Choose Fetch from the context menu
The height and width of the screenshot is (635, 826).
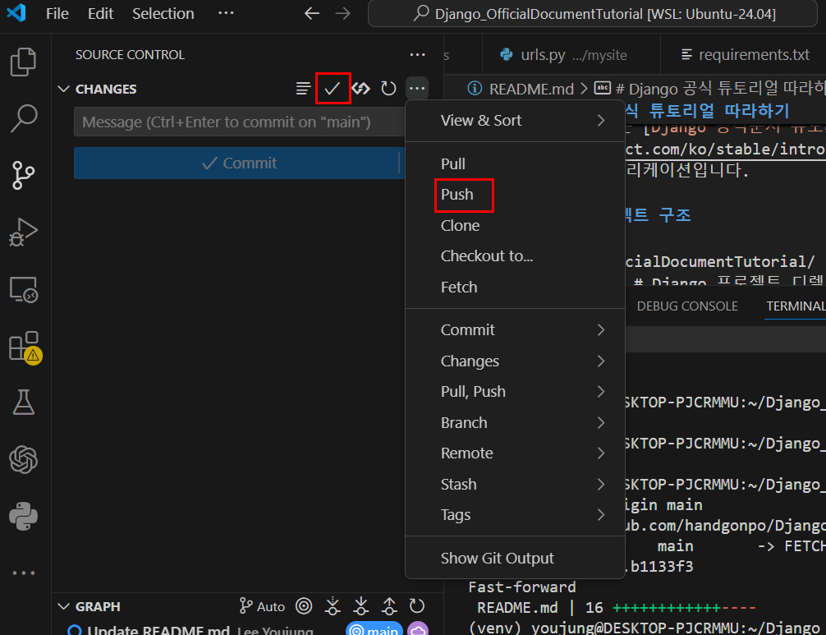coord(515,288)
